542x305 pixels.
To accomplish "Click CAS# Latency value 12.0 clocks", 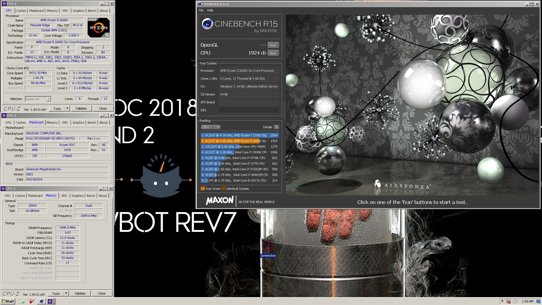I will (68, 238).
